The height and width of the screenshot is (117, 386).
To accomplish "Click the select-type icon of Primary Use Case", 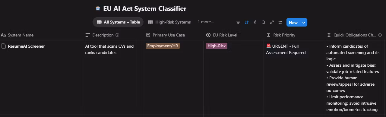I will click(148, 35).
